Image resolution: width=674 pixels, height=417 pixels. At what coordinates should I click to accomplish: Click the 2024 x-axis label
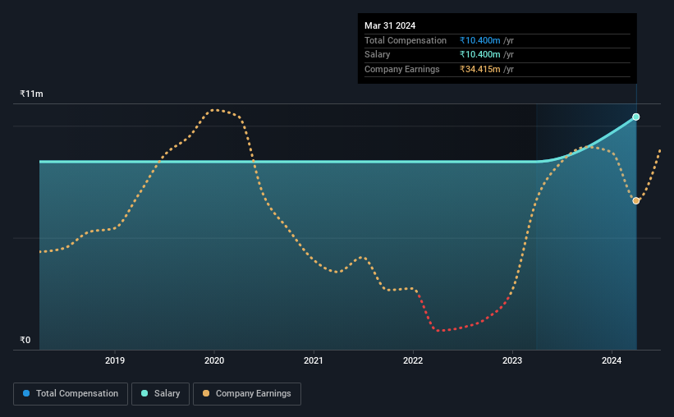click(612, 360)
